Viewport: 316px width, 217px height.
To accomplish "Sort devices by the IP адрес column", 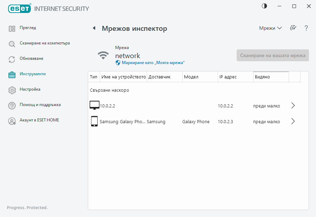I will coord(235,76).
